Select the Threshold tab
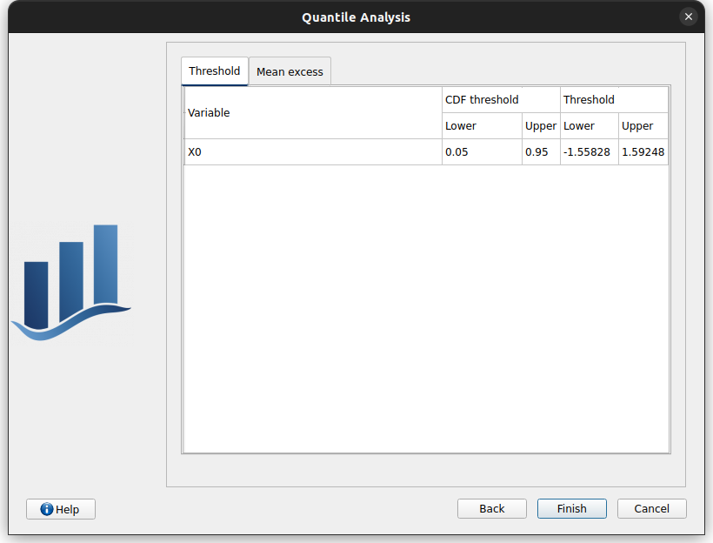 (x=214, y=70)
